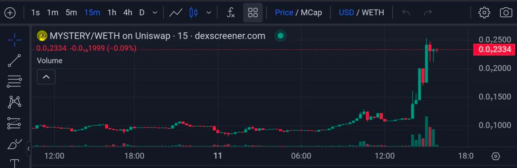
Task: Click the add symbol plus icon
Action: point(9,13)
